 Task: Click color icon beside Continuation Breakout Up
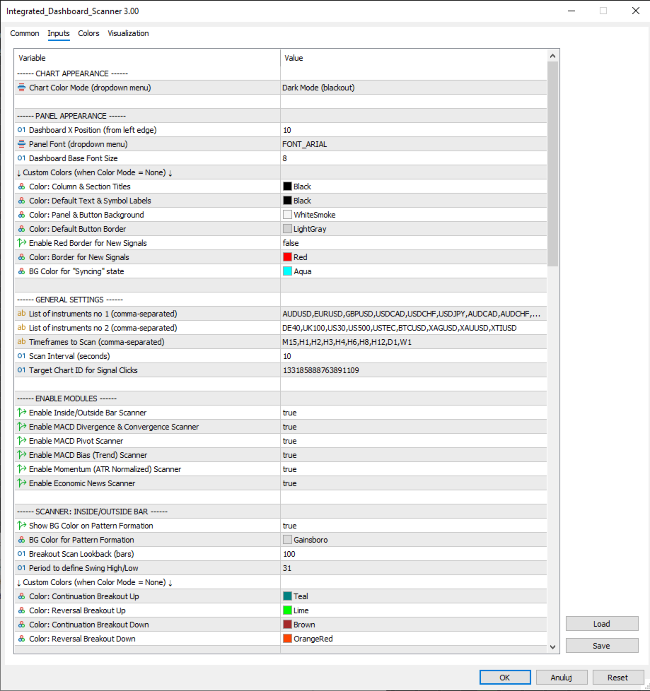pos(21,596)
